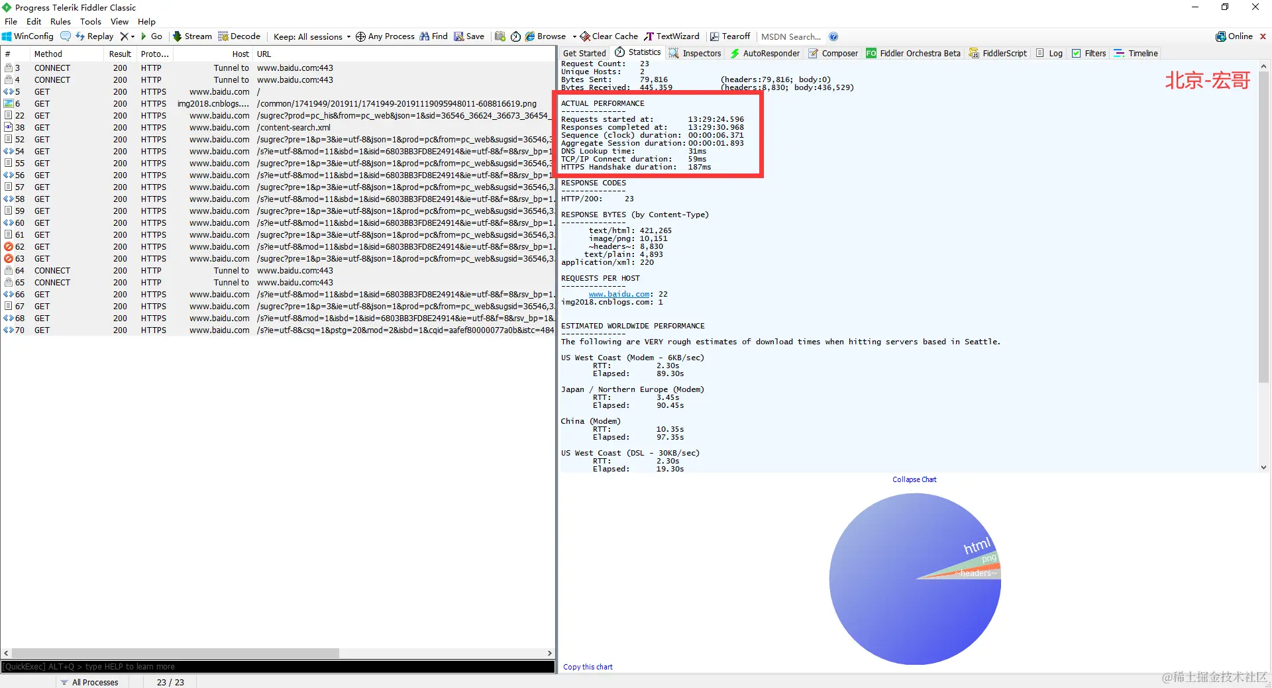Select session 5 GET www.baidu.com root
The height and width of the screenshot is (688, 1272).
pos(278,92)
